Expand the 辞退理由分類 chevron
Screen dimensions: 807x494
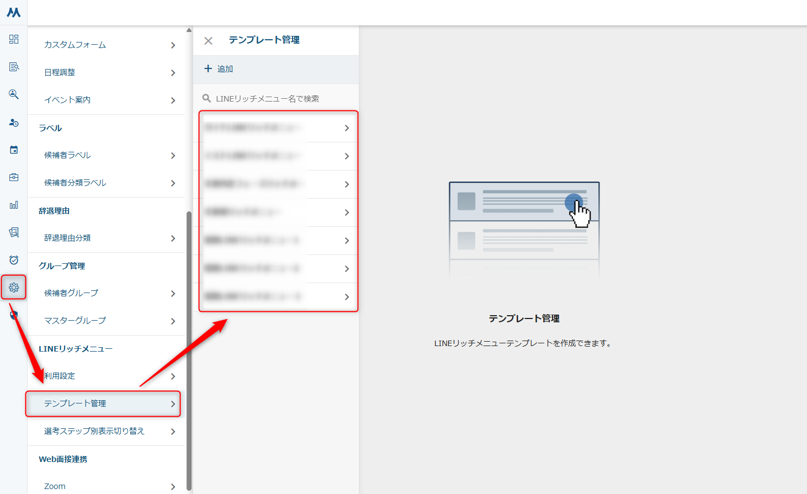pyautogui.click(x=173, y=238)
